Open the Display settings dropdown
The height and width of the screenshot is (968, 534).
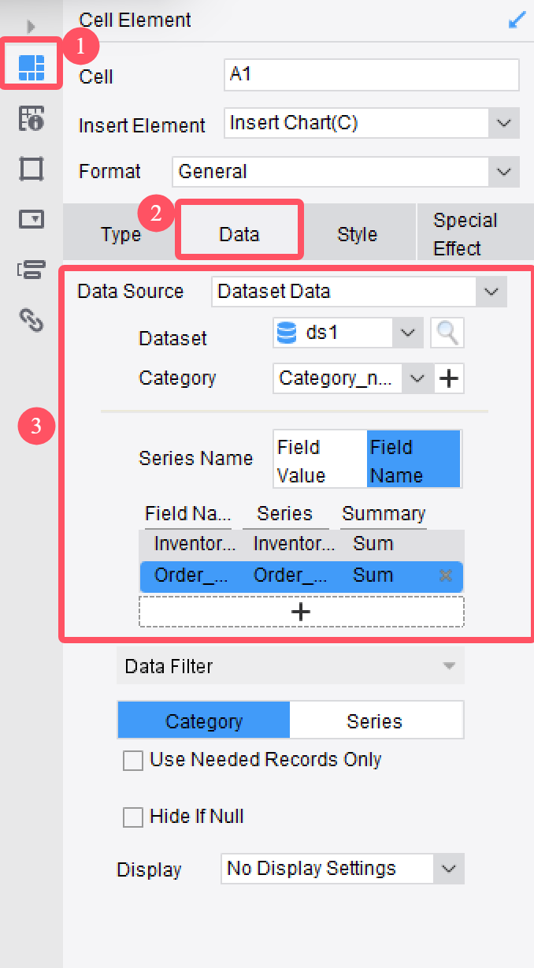tap(448, 869)
